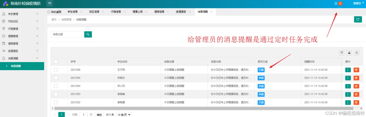The width and height of the screenshot is (366, 117).
Task: Close the 行程信息 tab
Action: coord(124,12)
